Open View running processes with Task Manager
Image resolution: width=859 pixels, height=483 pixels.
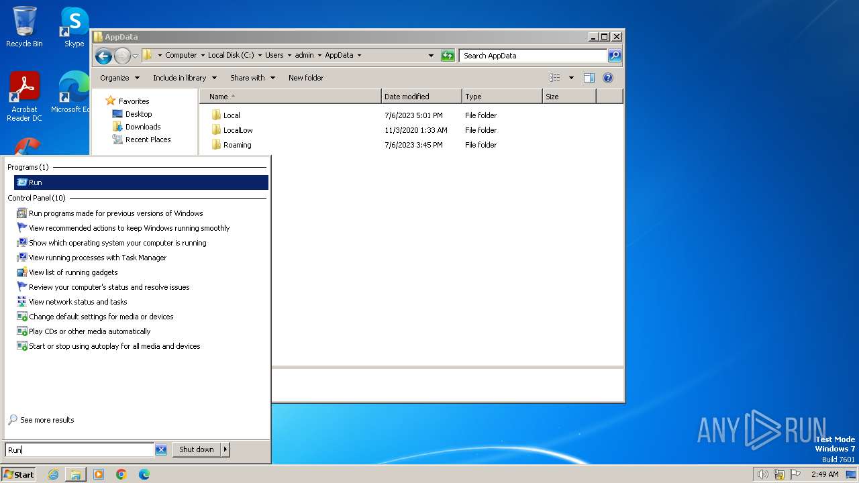point(141,258)
